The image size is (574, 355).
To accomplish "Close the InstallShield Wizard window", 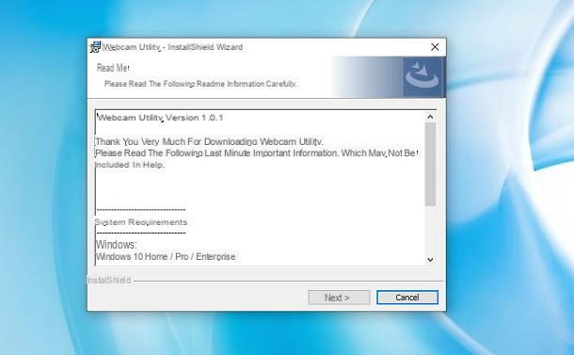I will pos(435,47).
